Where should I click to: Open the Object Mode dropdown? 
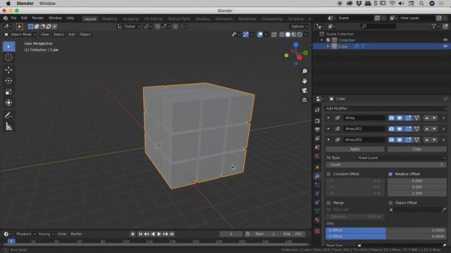click(20, 34)
